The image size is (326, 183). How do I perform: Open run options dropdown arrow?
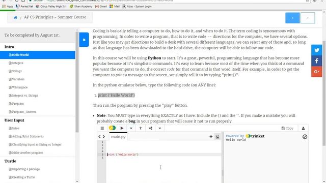tap(131, 128)
